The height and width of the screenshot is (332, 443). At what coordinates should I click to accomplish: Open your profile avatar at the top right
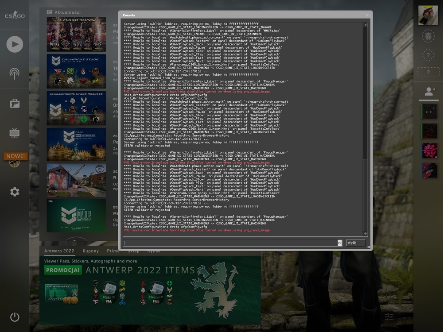(428, 15)
